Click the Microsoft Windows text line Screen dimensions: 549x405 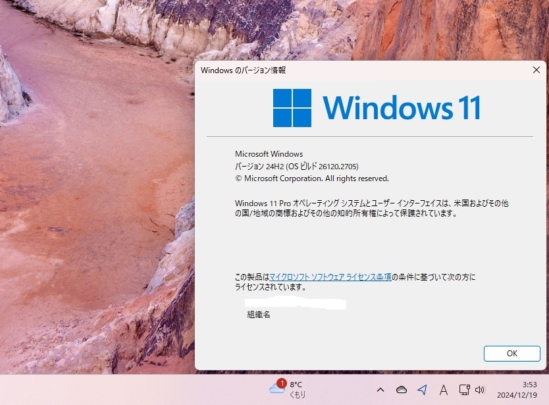pos(269,154)
